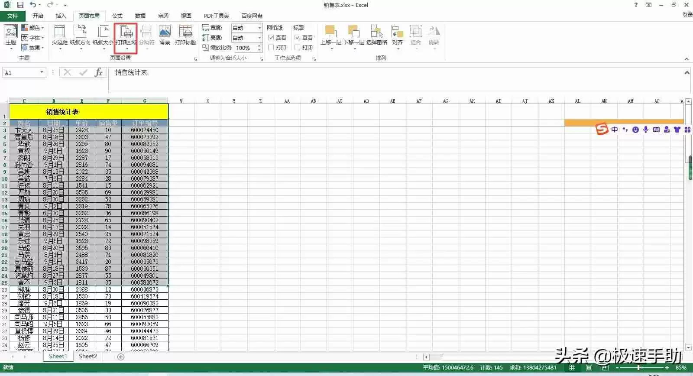Switch to the Formulas (公式) tab
The height and width of the screenshot is (376, 693).
coord(117,16)
